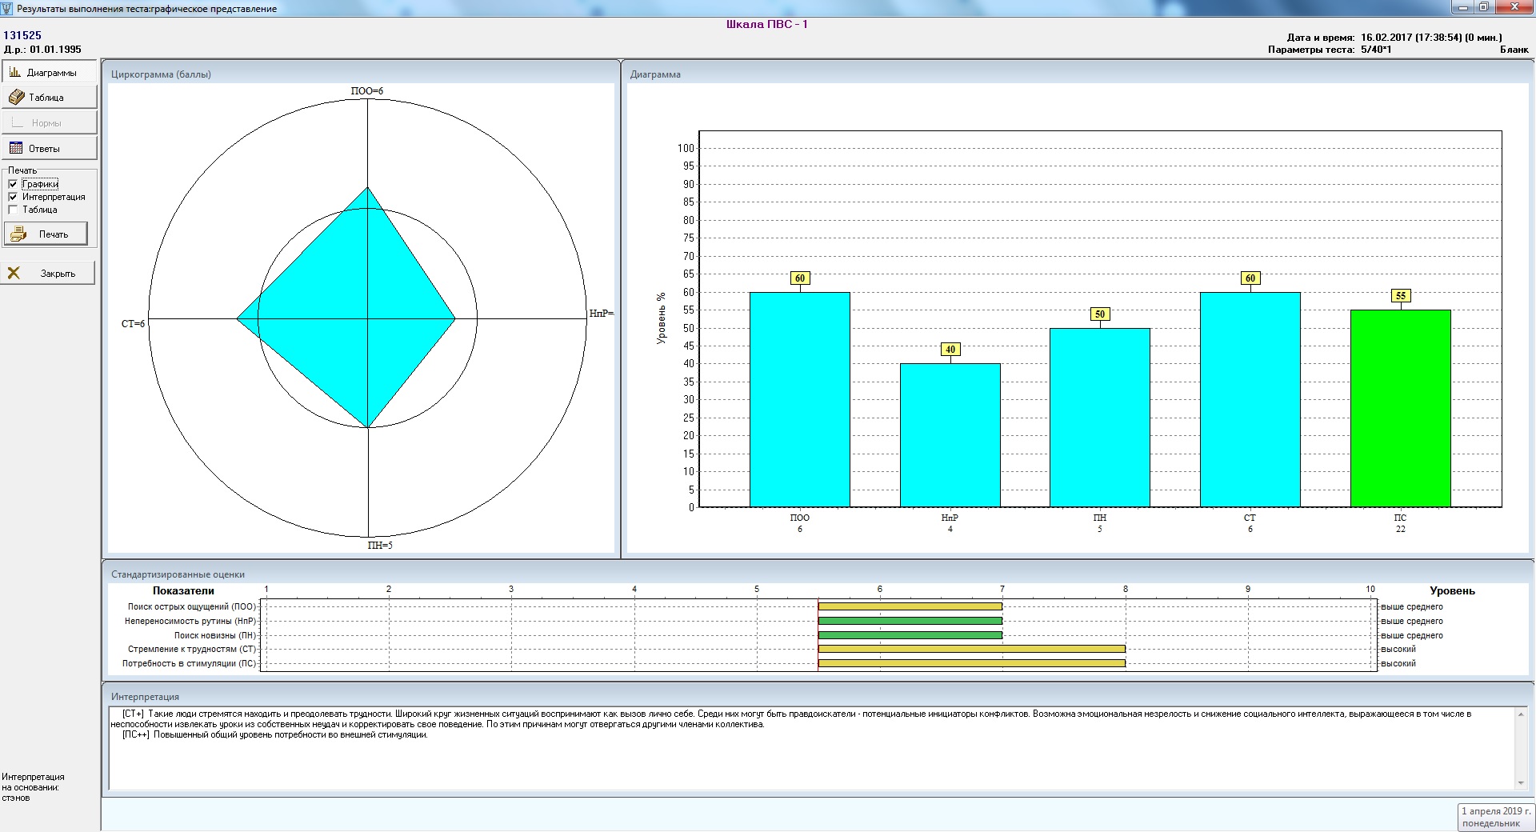Enable the Таблица print checkbox
Viewport: 1536px width, 832px height.
coord(13,210)
